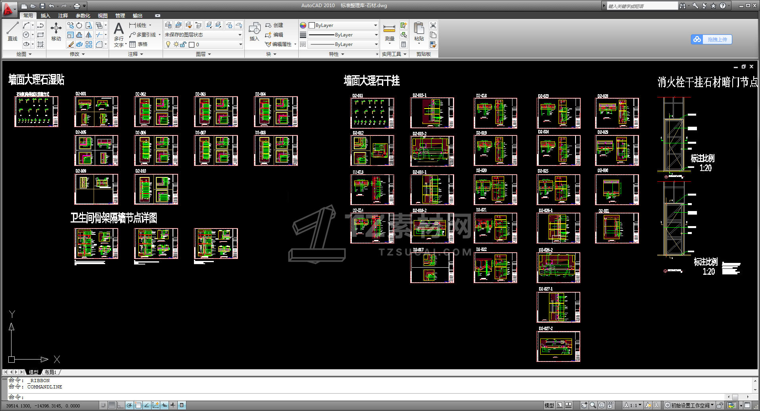The width and height of the screenshot is (760, 411).
Task: Undo the last action
Action: coord(51,6)
